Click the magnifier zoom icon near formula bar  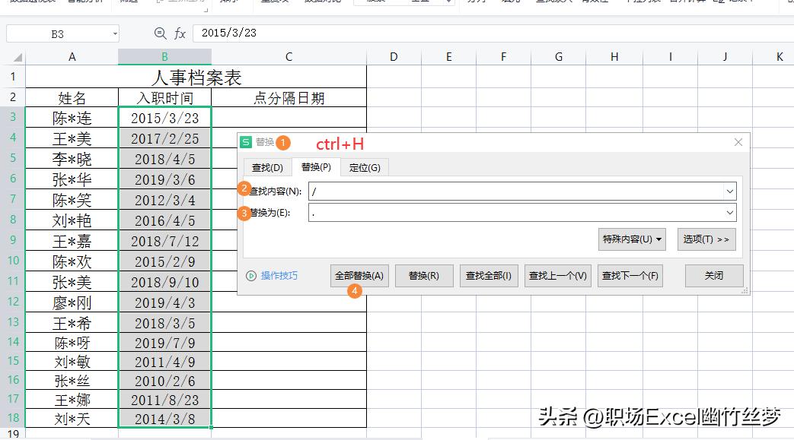tap(160, 33)
